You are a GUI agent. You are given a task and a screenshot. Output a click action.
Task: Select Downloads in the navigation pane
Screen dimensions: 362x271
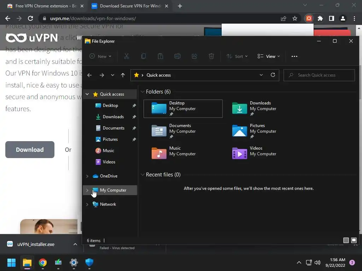[x=110, y=116]
